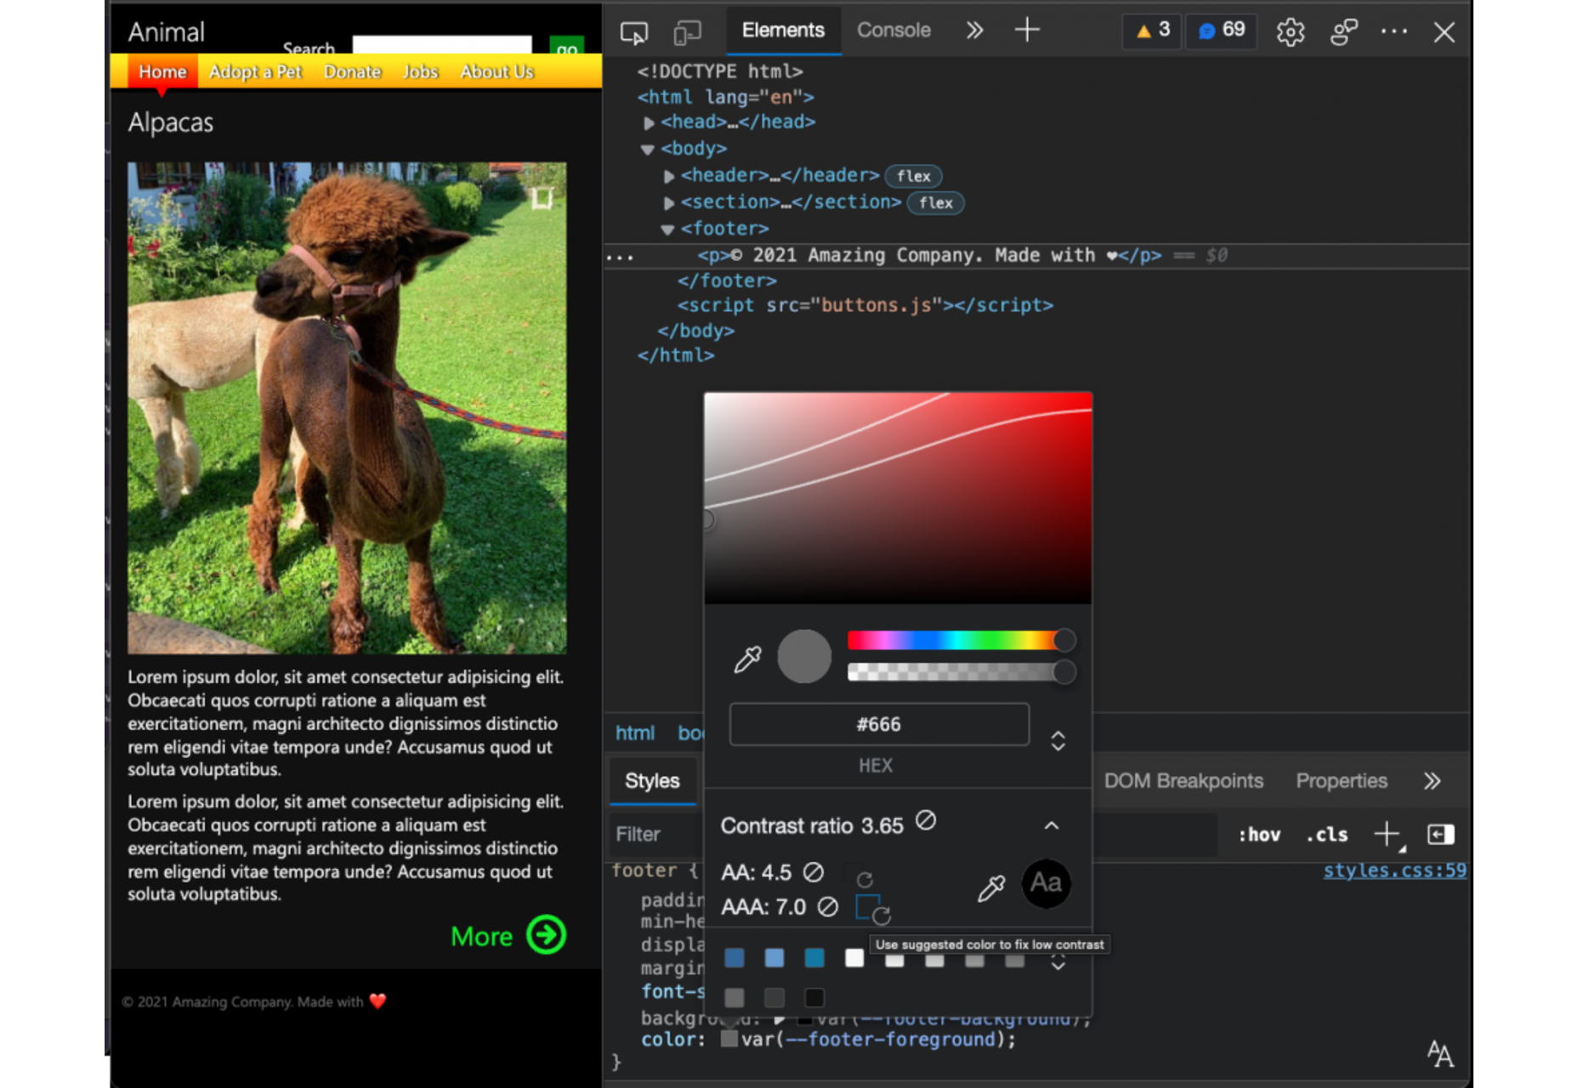
Task: Click the Aa contrast preview circle
Action: (1046, 883)
